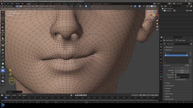The width and height of the screenshot is (193, 108).
Task: Open the Edit Mode dropdown
Action: (x=10, y=6)
